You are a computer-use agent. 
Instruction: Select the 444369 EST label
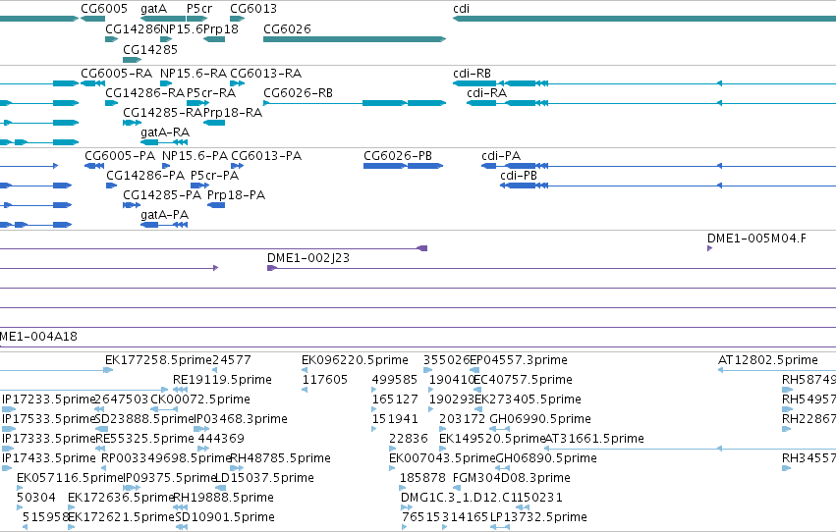[x=221, y=439]
